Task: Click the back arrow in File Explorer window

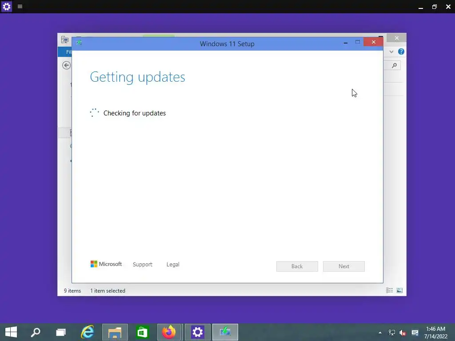Action: click(67, 65)
